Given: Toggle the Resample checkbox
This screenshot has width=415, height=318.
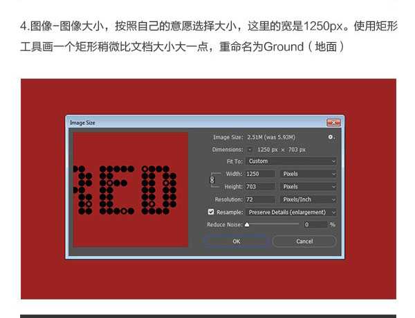Looking at the screenshot, I should pos(211,212).
